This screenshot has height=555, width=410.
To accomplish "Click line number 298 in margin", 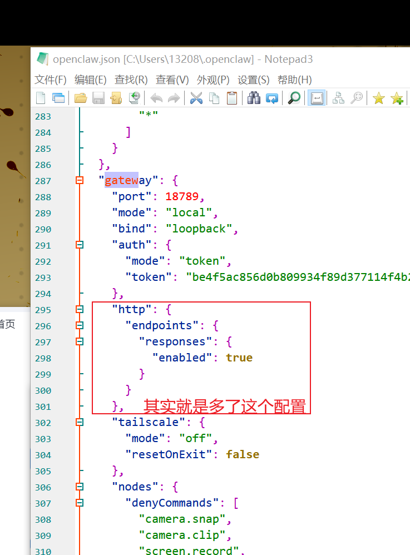I will click(x=43, y=358).
